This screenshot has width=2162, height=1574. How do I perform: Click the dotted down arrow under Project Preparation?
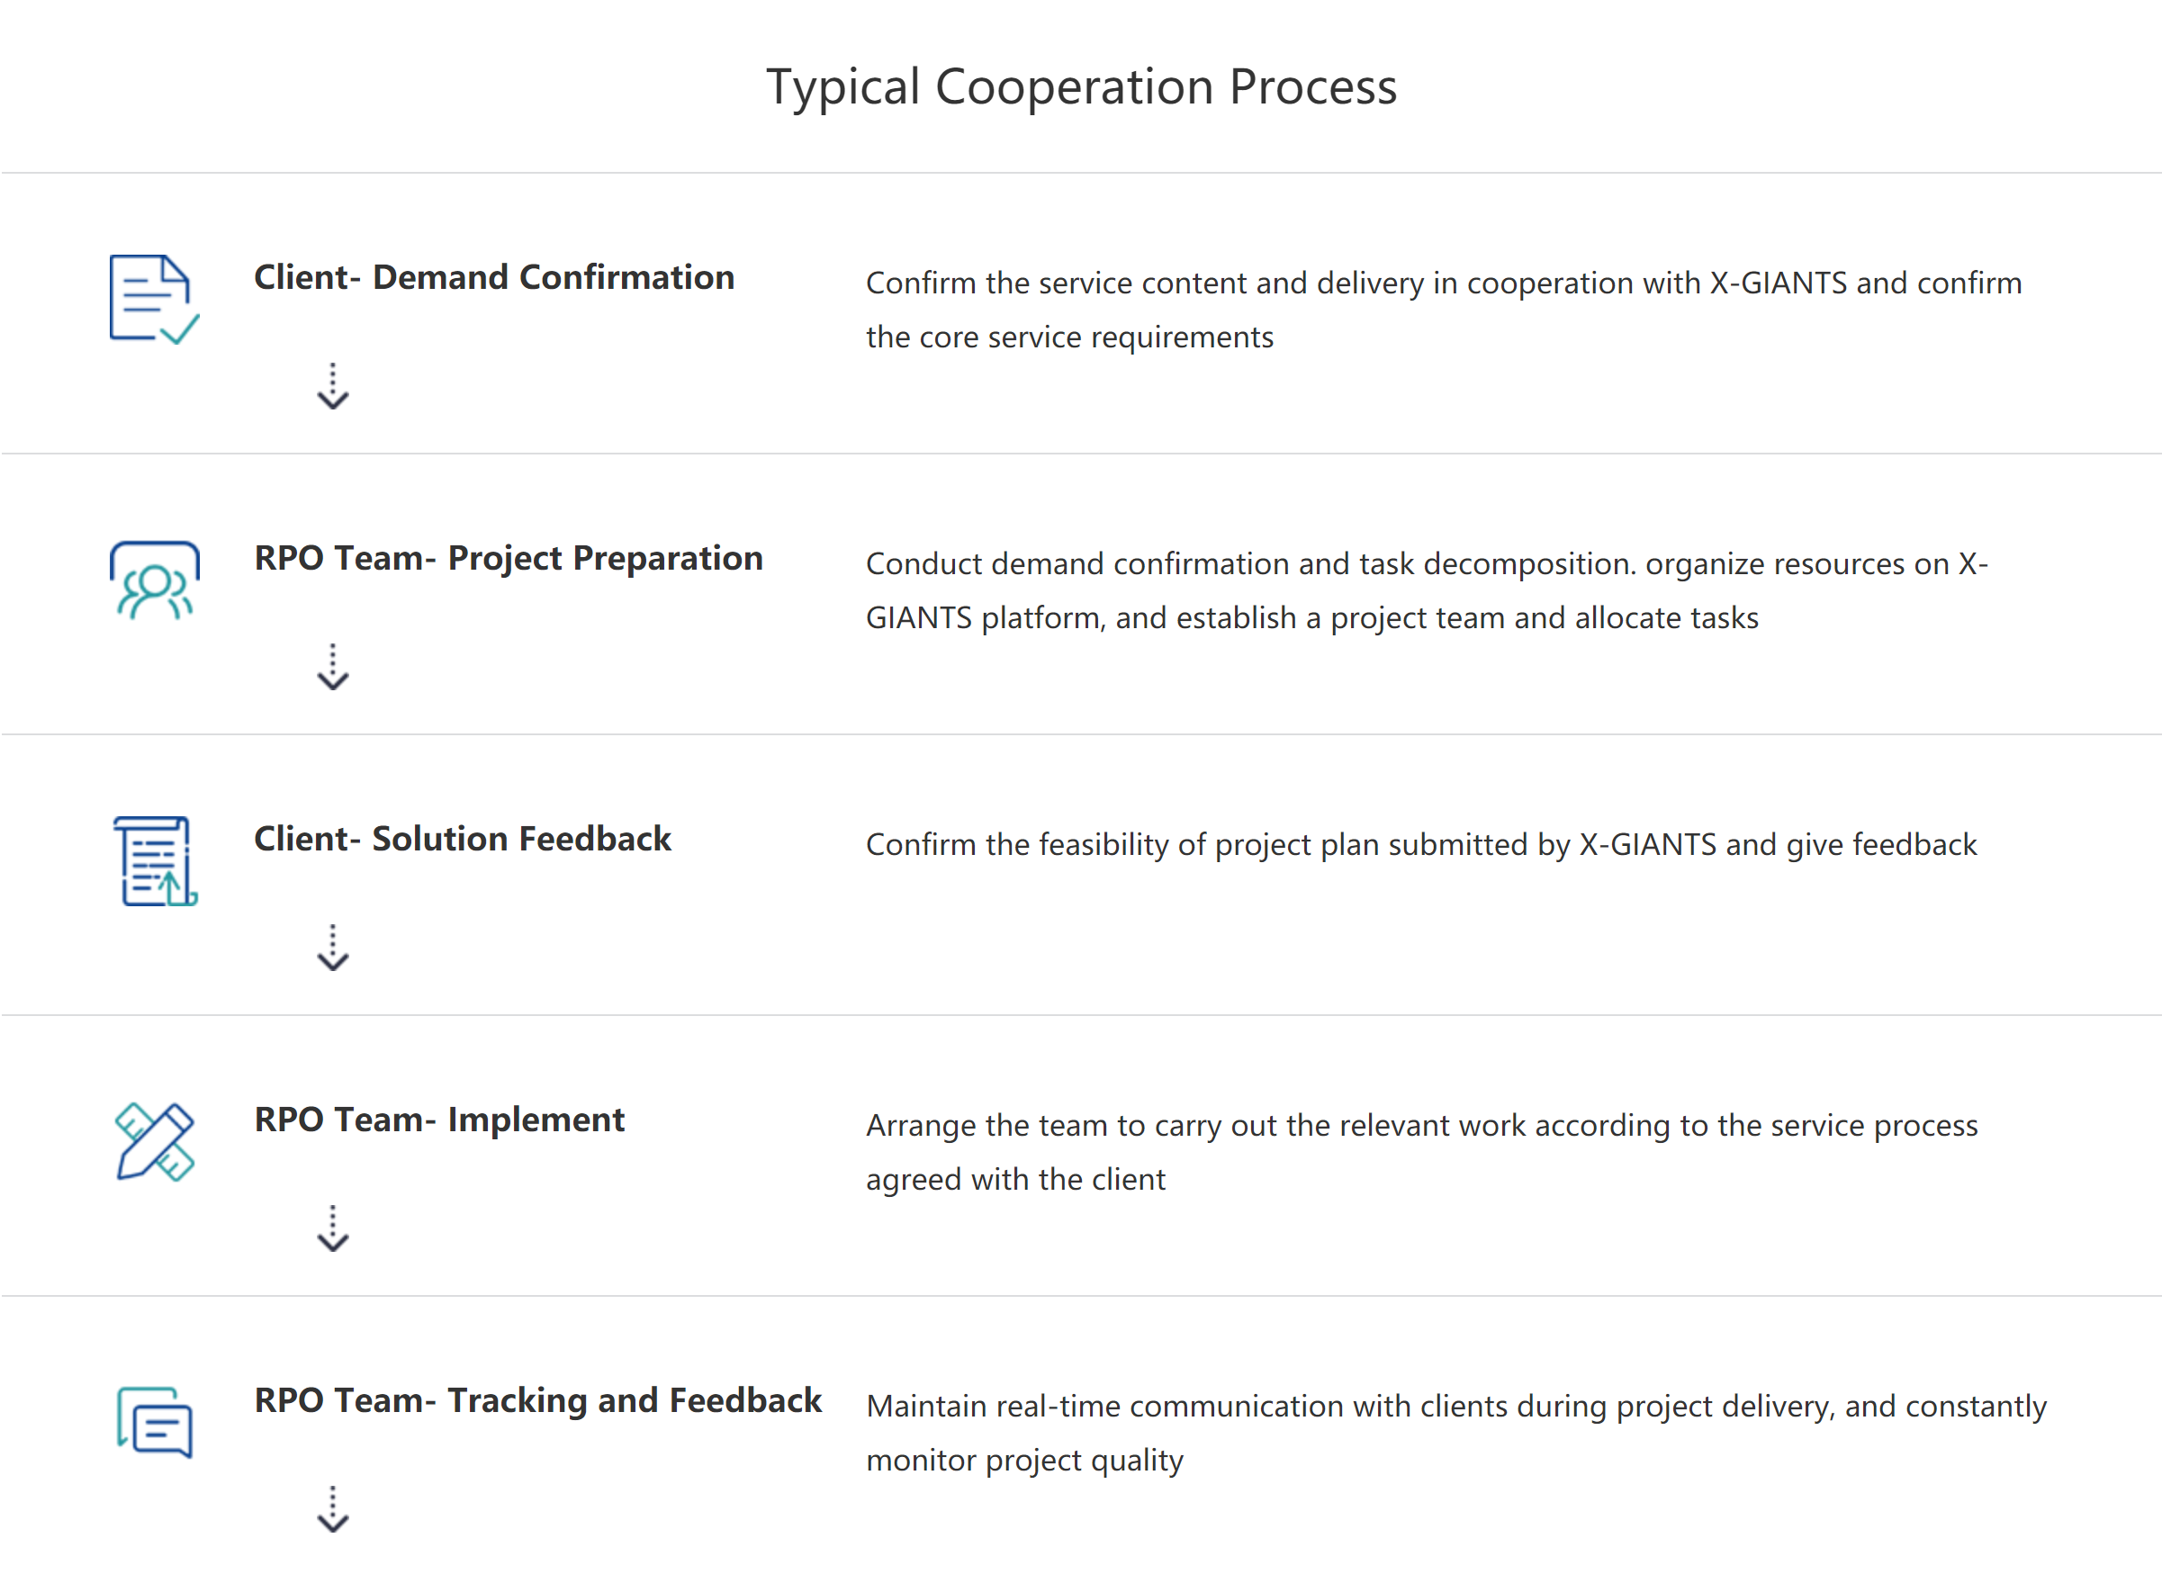tap(333, 666)
